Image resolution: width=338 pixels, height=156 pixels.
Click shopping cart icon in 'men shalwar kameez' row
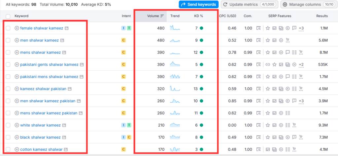pos(287,40)
